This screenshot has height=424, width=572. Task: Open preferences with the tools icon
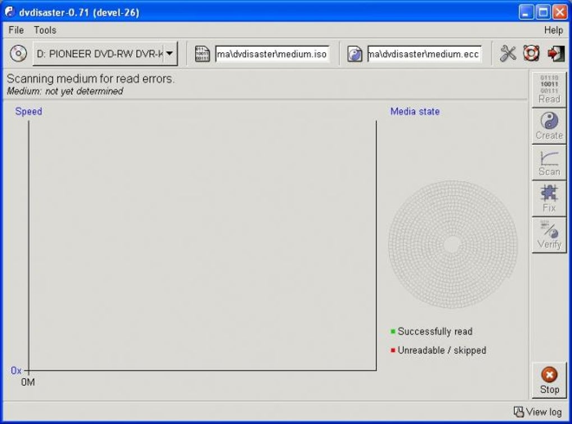tap(508, 54)
